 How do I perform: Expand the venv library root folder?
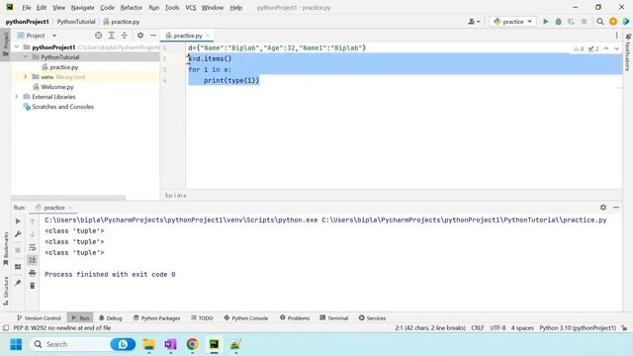click(26, 77)
